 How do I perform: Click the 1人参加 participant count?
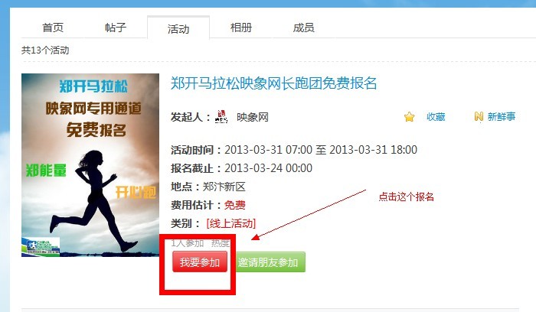[x=188, y=243]
